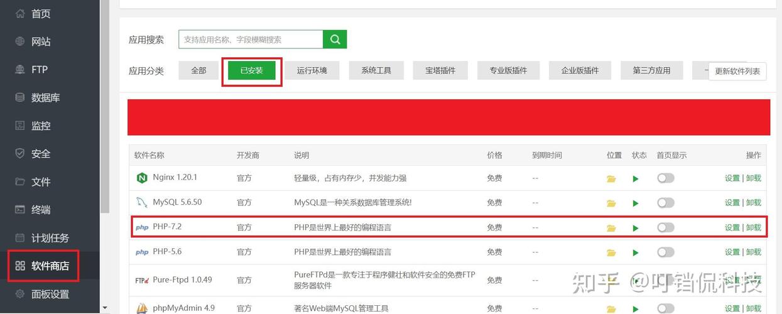Image resolution: width=782 pixels, height=314 pixels.
Task: Click MySQL green running status icon
Action: 636,203
